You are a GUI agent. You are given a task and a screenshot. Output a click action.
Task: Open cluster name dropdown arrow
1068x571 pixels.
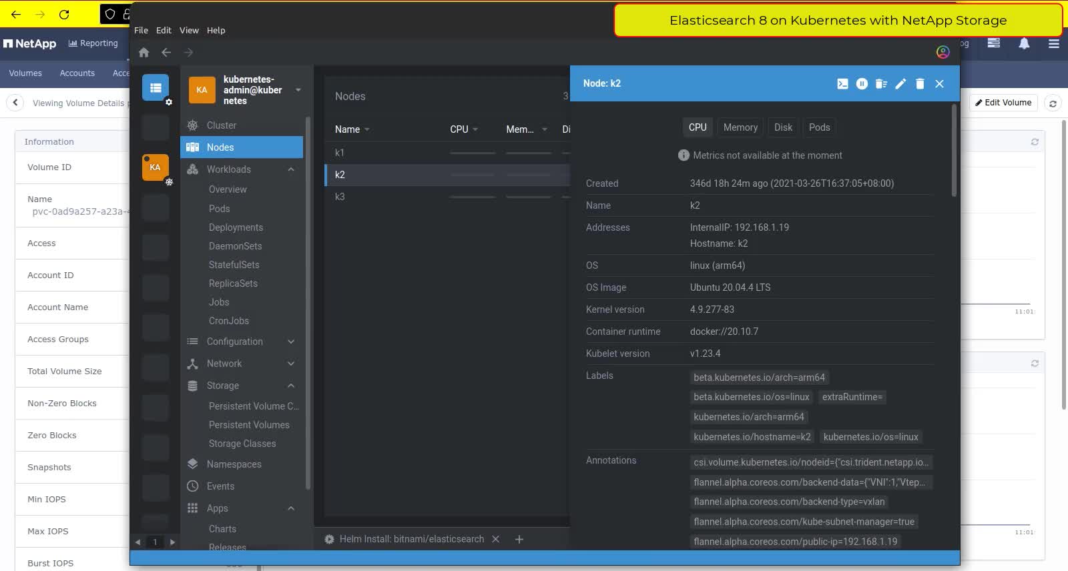pos(298,90)
